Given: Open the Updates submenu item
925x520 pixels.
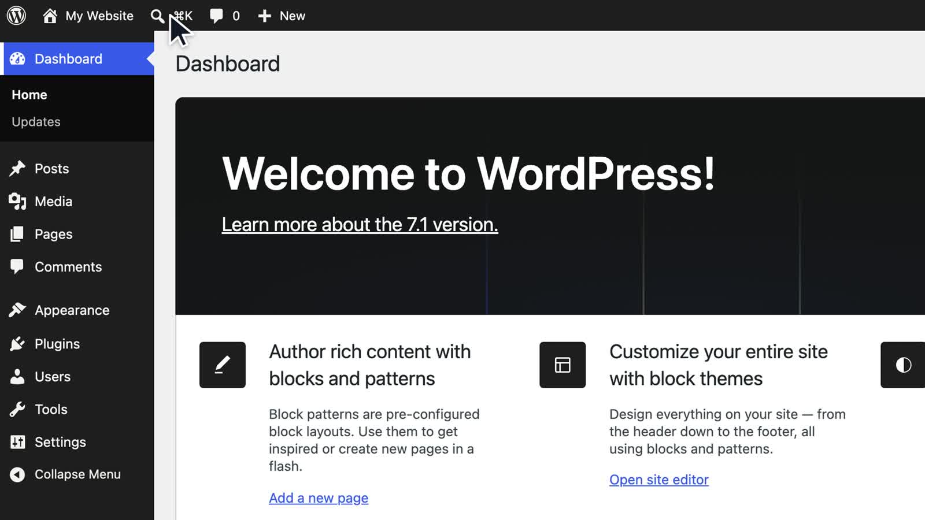Looking at the screenshot, I should pyautogui.click(x=36, y=122).
